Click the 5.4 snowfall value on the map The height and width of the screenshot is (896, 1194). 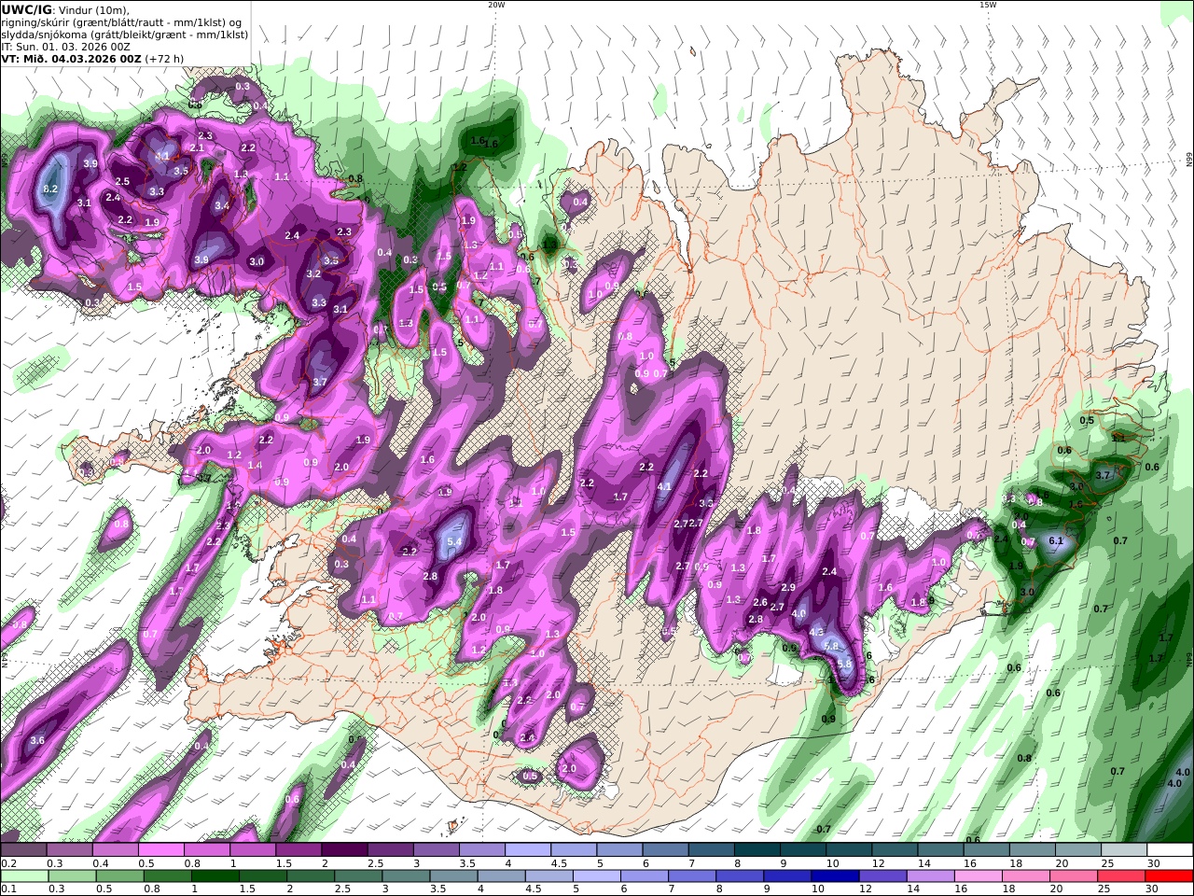coord(455,541)
